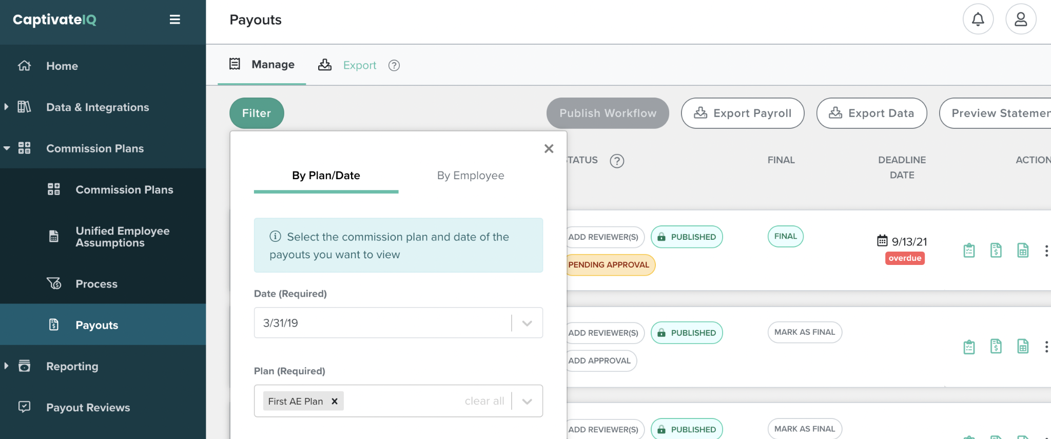Image resolution: width=1051 pixels, height=439 pixels.
Task: Select Payouts in sidebar
Action: coord(103,325)
